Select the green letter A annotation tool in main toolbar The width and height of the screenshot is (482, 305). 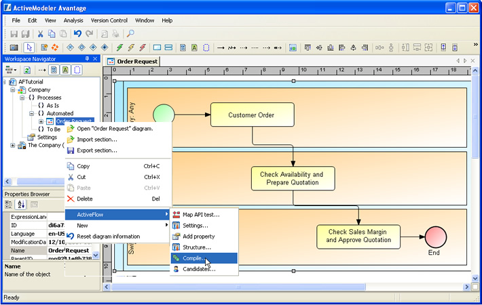(194, 47)
